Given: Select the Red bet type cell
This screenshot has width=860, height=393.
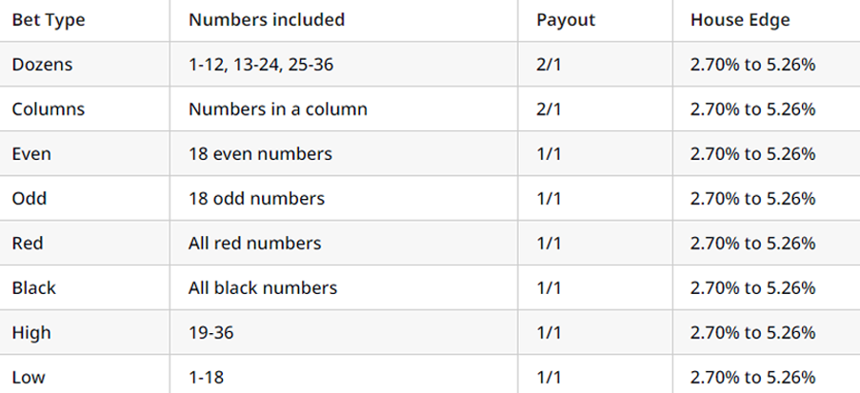Looking at the screenshot, I should 29,243.
